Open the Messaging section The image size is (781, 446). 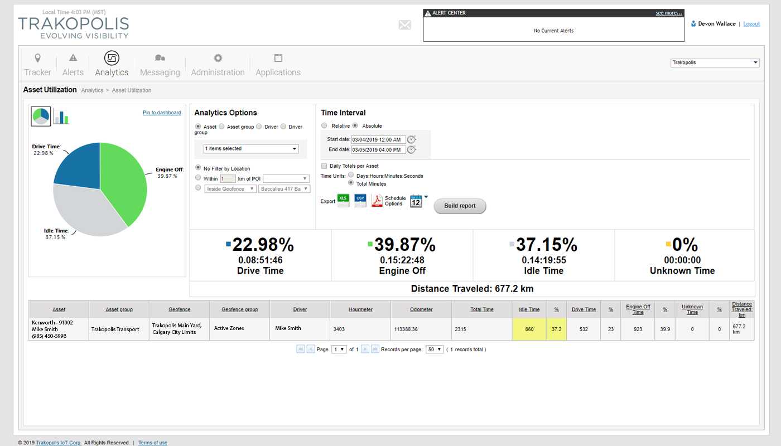(x=160, y=65)
